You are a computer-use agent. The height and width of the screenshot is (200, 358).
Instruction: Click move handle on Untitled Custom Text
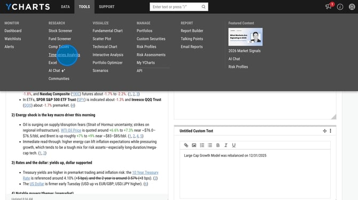point(325,130)
